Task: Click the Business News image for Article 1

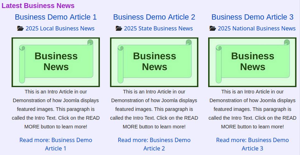Action: pyautogui.click(x=56, y=62)
